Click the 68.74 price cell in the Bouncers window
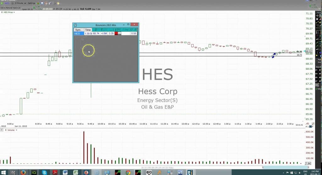 (96, 34)
